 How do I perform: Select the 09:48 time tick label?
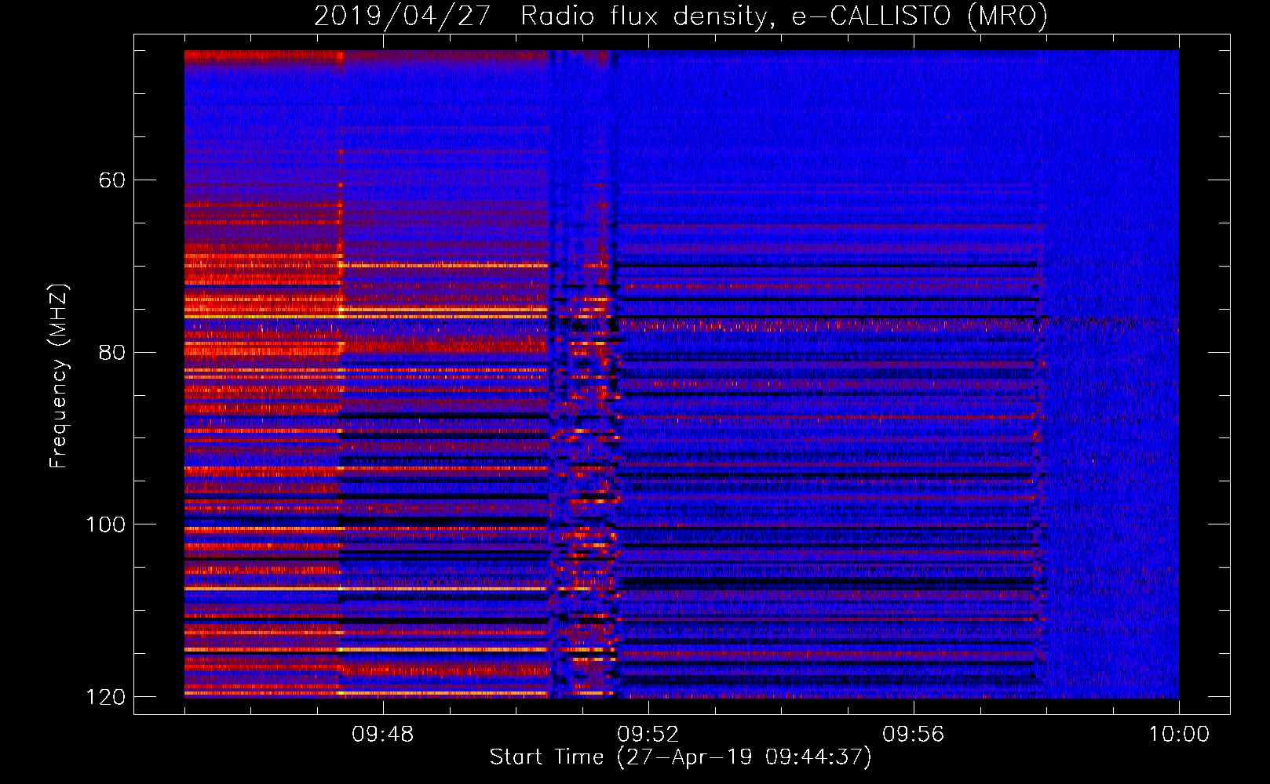[382, 735]
